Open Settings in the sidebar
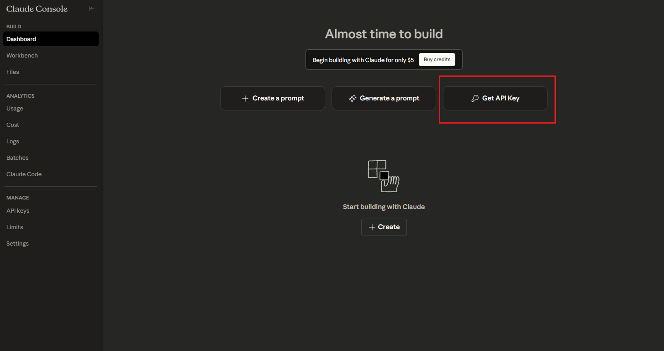This screenshot has width=664, height=351. point(51,244)
